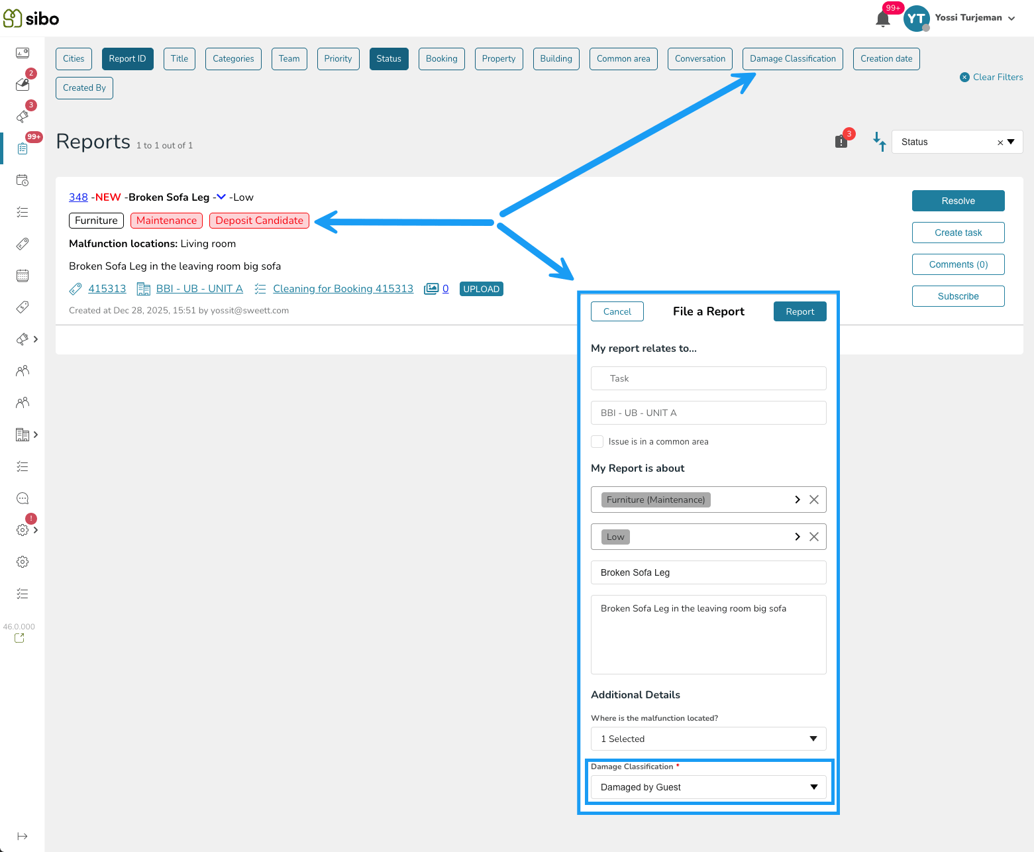Select the Created By filter chip
The image size is (1034, 852).
[84, 88]
